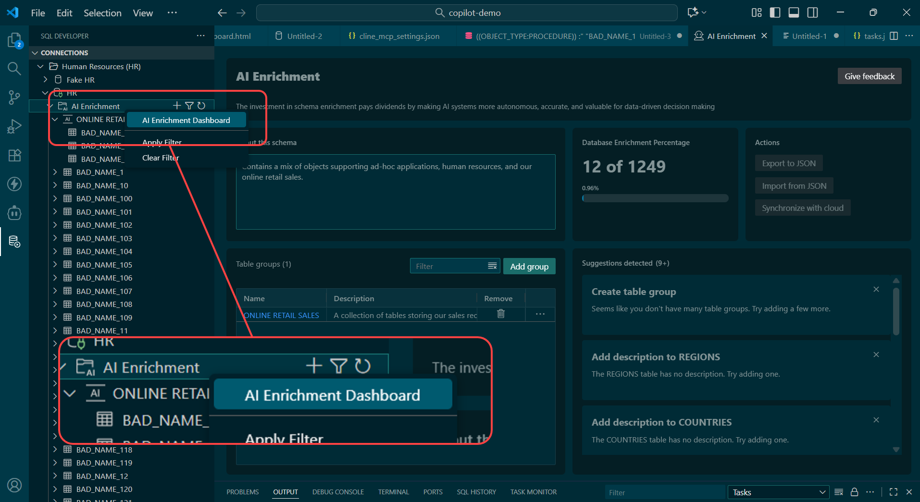The image size is (920, 502).
Task: Toggle the secondary side bar
Action: pyautogui.click(x=812, y=12)
